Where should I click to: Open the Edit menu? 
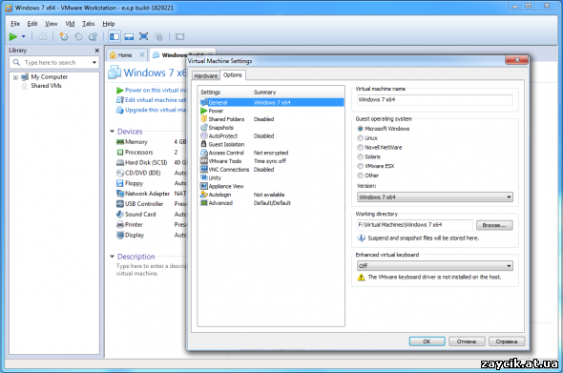coord(32,24)
